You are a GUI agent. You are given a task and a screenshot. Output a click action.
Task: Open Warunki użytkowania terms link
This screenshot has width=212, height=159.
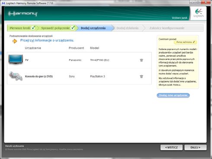(x=14, y=146)
